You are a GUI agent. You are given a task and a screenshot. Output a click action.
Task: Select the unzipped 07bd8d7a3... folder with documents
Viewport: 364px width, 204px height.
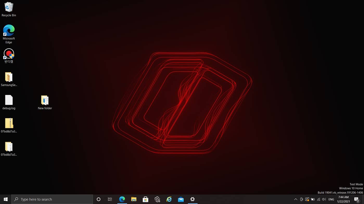pos(9,149)
